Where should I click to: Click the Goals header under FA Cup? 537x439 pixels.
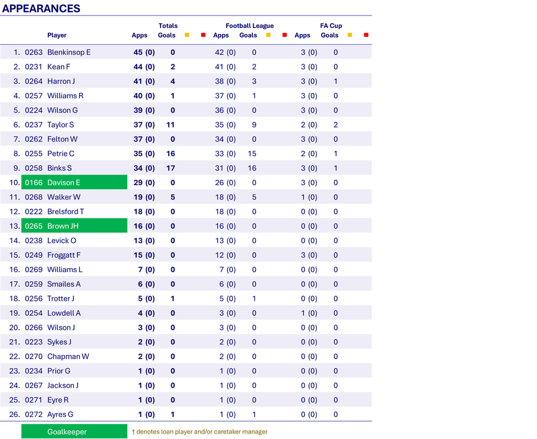point(330,35)
